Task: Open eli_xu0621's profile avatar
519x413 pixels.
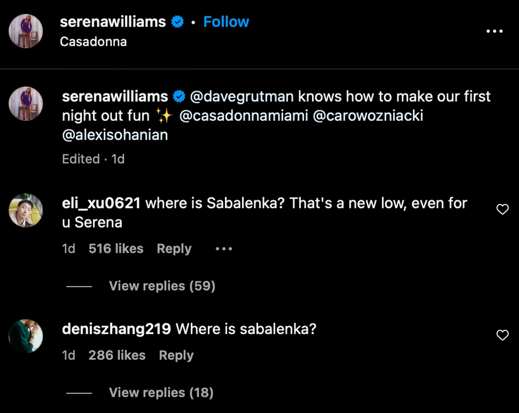Action: (x=26, y=210)
